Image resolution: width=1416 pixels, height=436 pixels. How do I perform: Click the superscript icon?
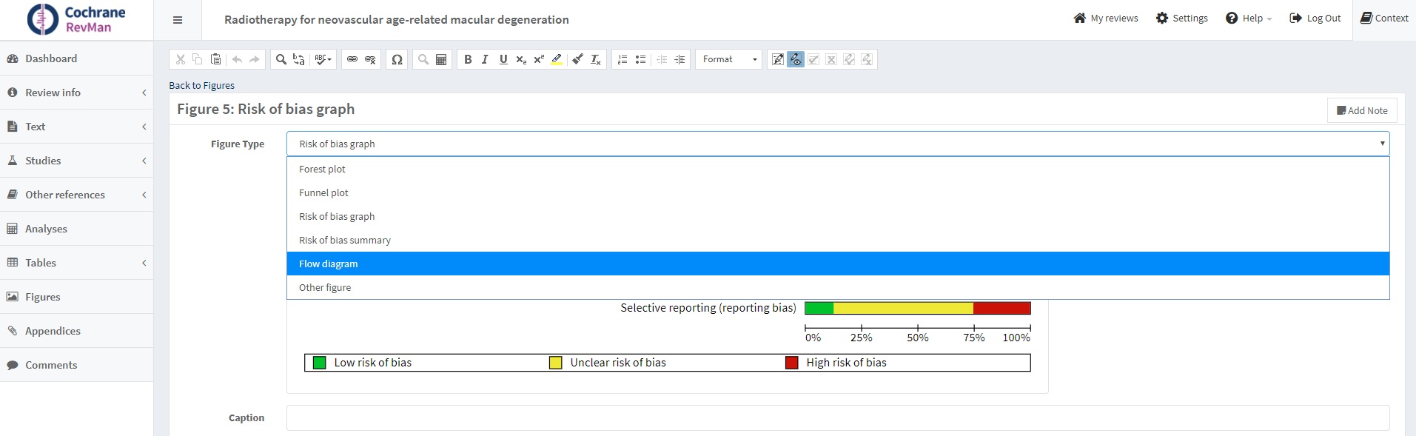[x=539, y=59]
